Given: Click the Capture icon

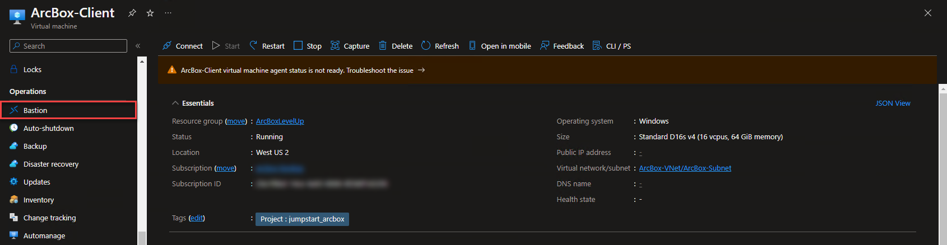Looking at the screenshot, I should (x=335, y=45).
